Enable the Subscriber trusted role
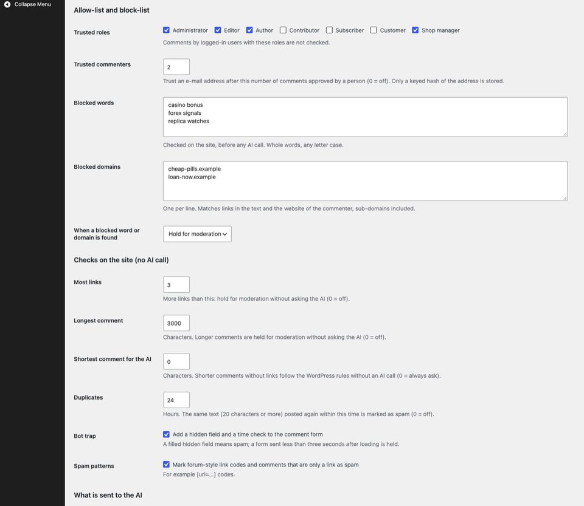This screenshot has width=584, height=506. (329, 30)
